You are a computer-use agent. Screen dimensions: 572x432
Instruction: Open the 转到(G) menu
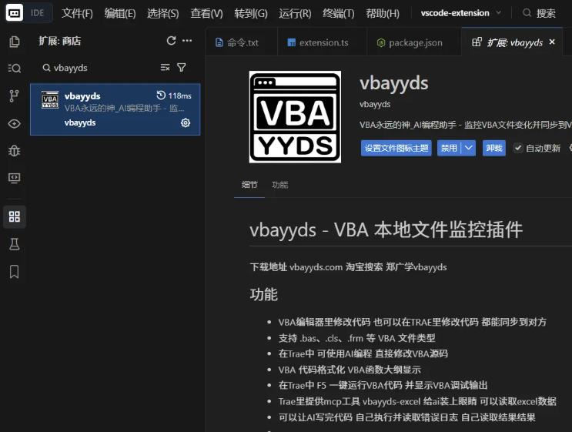[251, 13]
